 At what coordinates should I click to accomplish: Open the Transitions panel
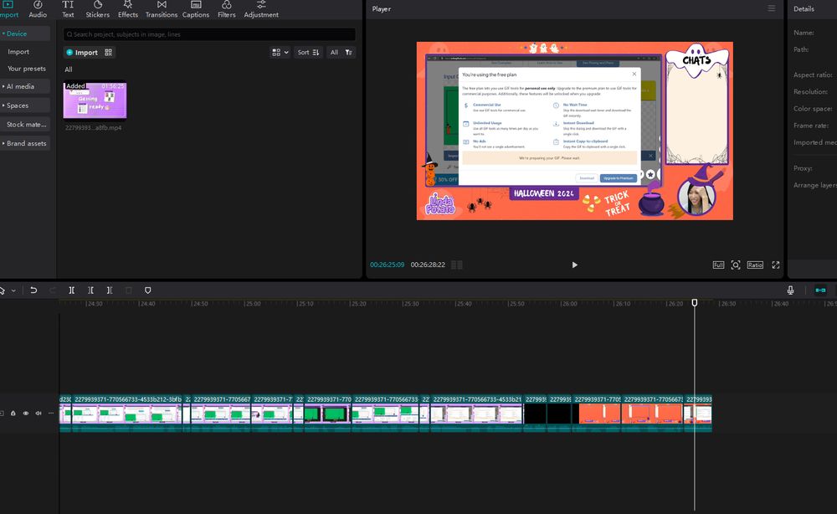(162, 9)
